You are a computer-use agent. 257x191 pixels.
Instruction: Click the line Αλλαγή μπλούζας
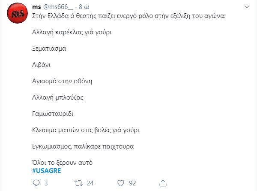tap(58, 97)
